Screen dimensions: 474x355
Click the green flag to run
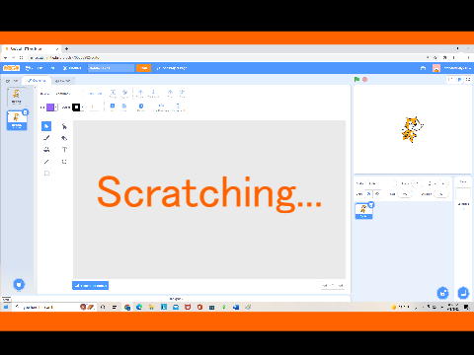(356, 79)
